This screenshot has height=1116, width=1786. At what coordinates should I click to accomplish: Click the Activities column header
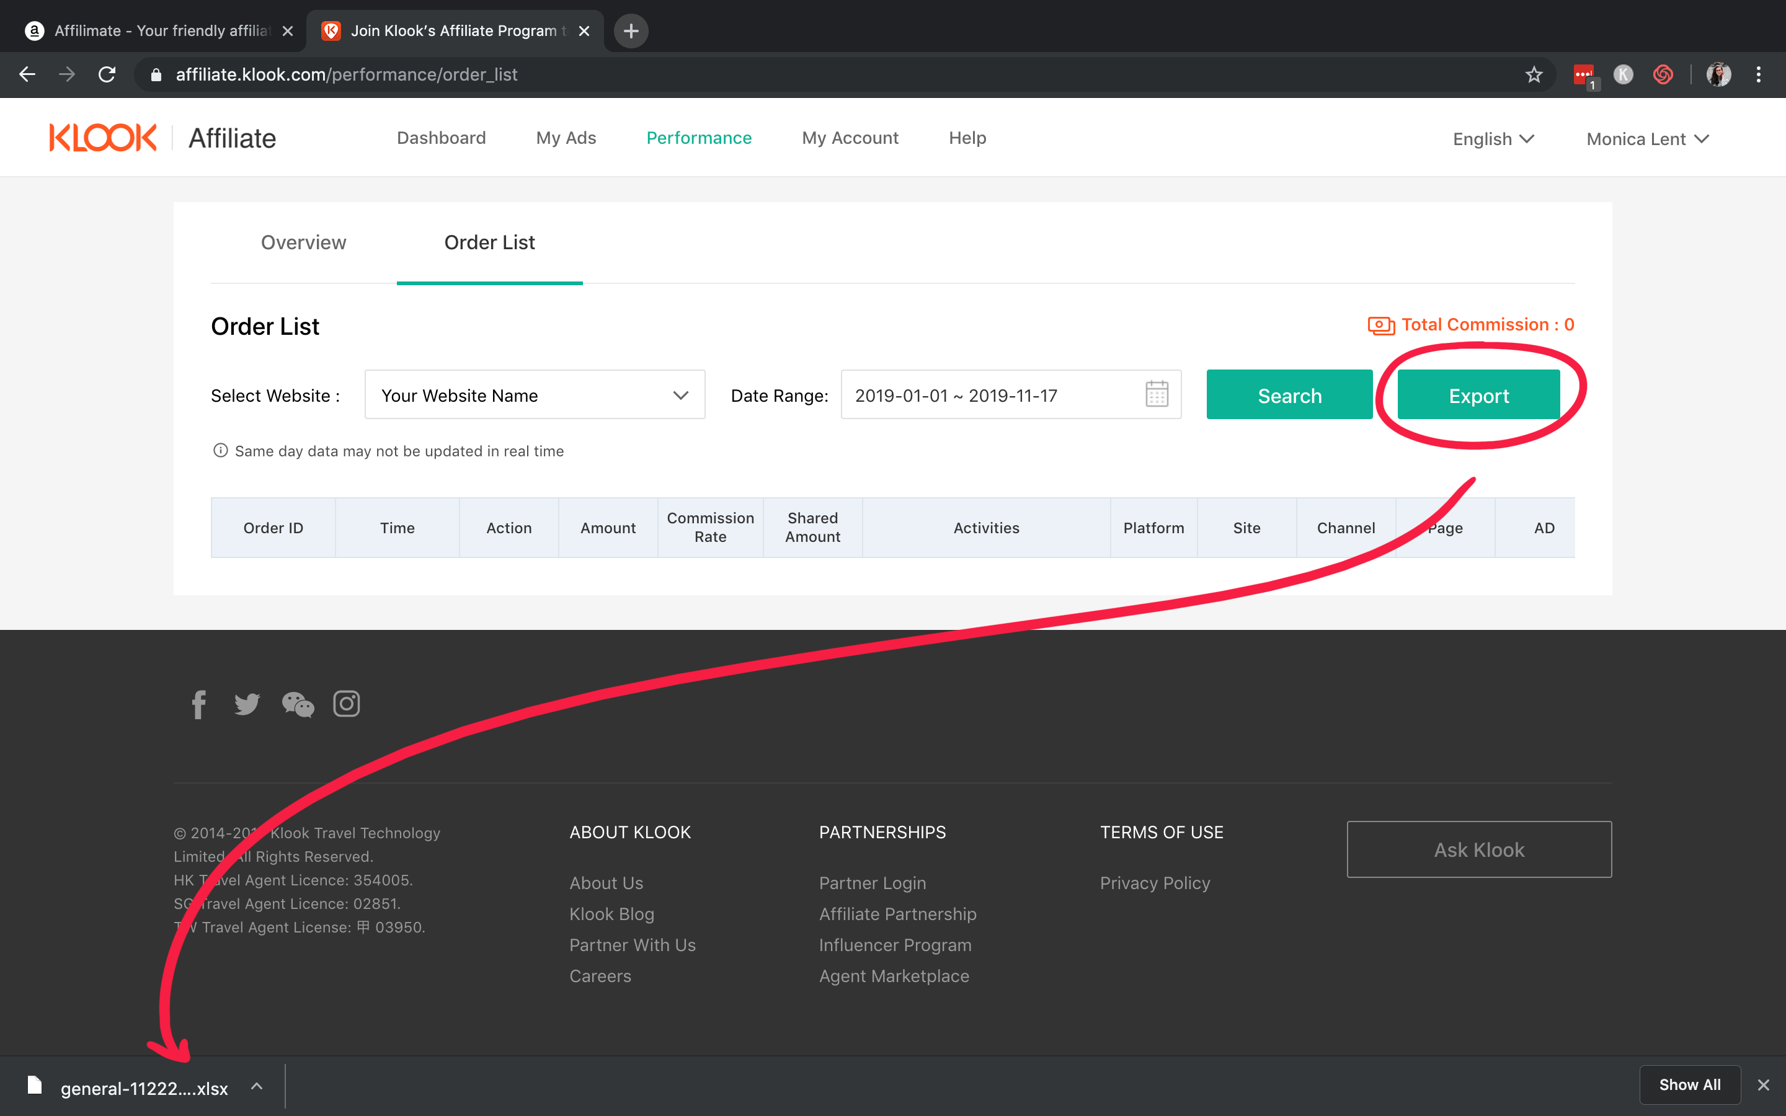(x=986, y=528)
